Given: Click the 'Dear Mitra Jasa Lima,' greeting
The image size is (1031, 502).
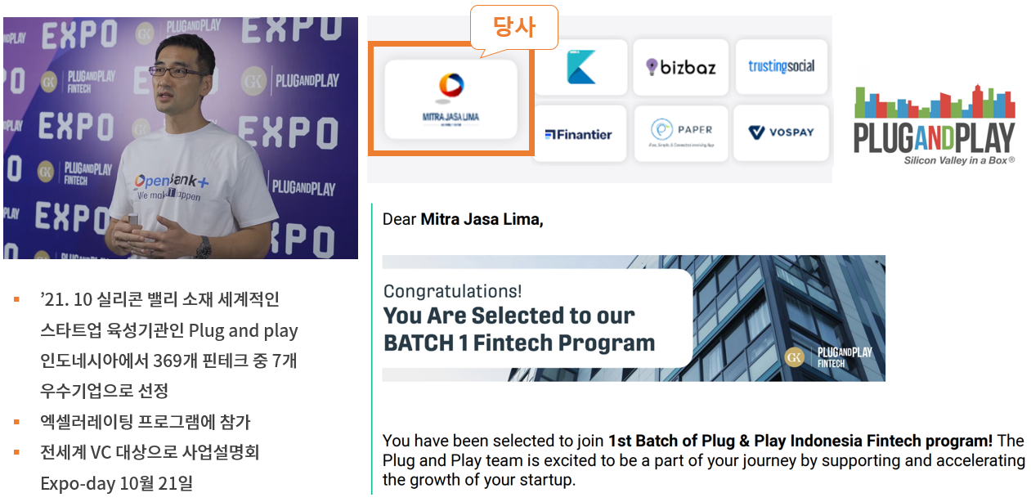Looking at the screenshot, I should [x=462, y=219].
